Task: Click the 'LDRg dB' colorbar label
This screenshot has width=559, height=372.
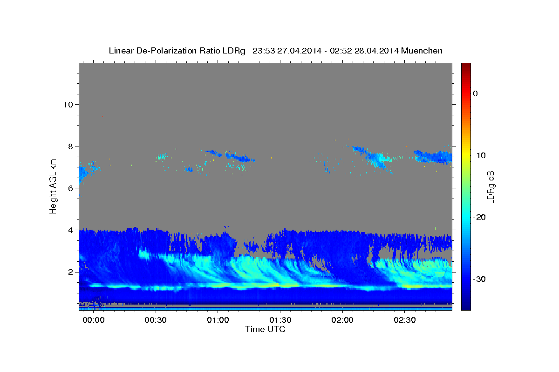Action: click(491, 187)
